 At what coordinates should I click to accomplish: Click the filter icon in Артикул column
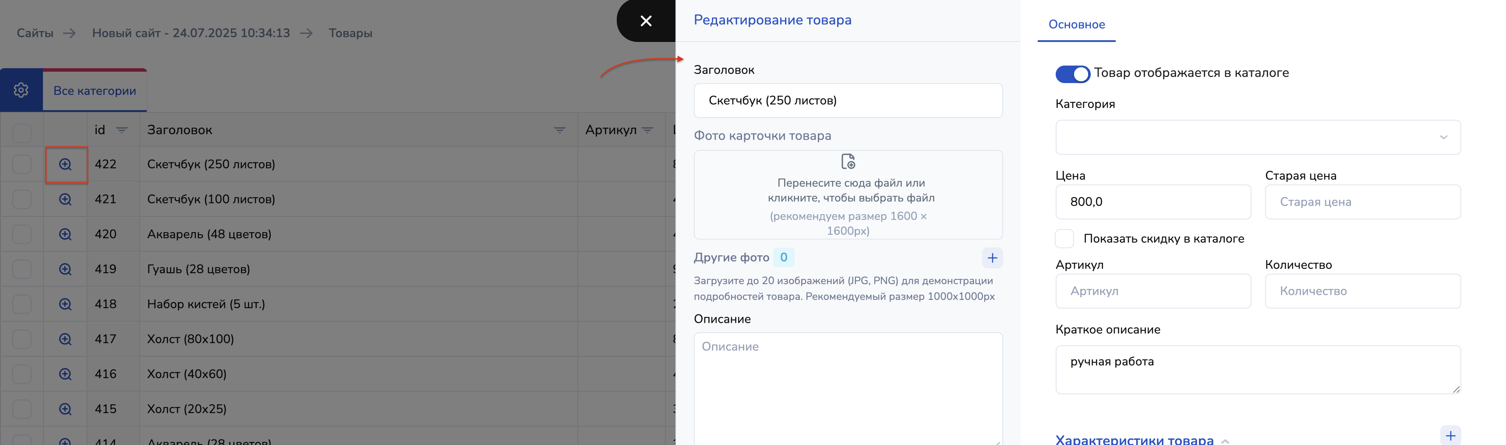tap(648, 130)
